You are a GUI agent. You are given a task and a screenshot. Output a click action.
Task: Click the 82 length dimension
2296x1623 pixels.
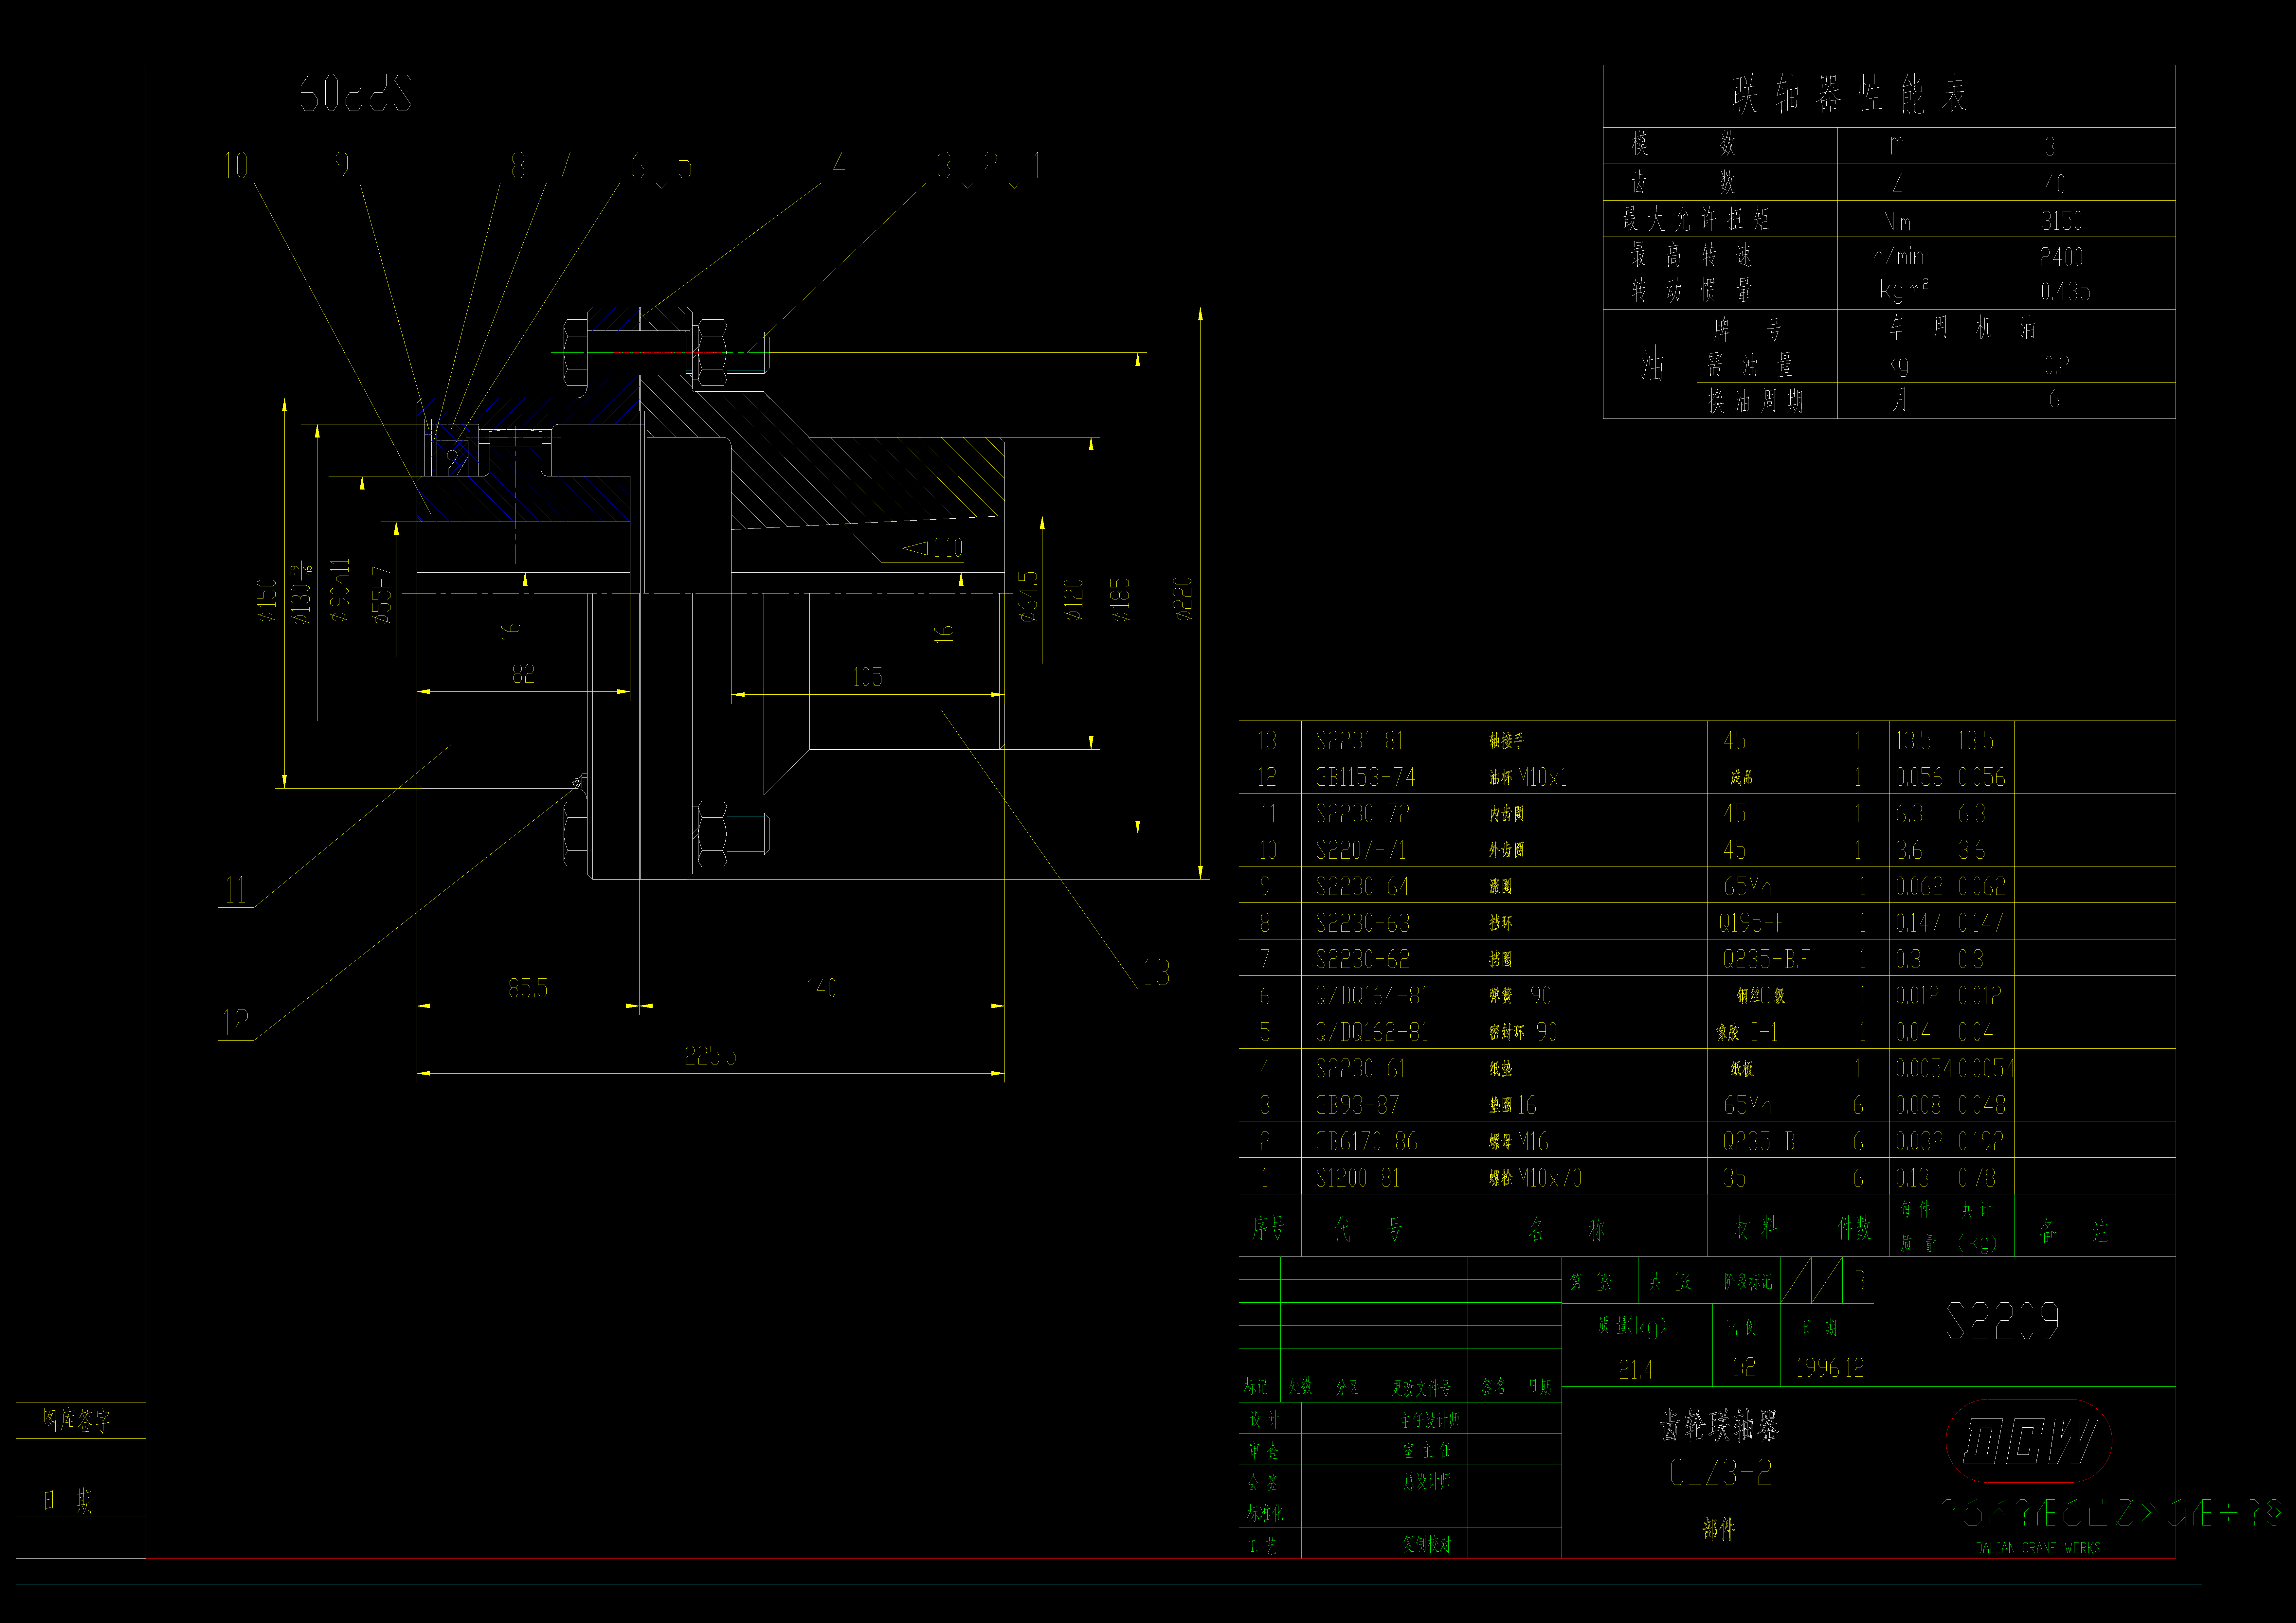click(x=523, y=674)
